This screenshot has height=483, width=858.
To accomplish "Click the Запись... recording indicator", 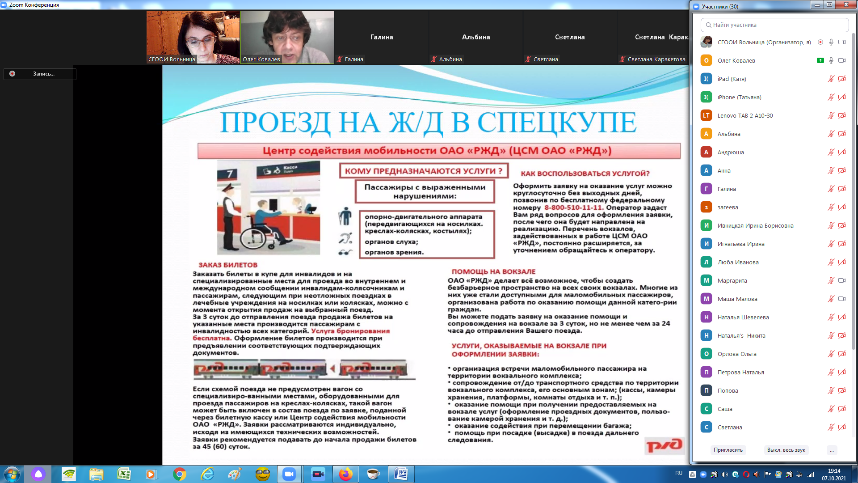I will point(40,74).
